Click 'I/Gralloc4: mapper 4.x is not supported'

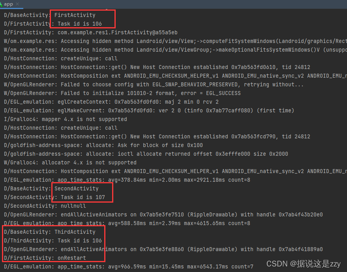[66, 119]
